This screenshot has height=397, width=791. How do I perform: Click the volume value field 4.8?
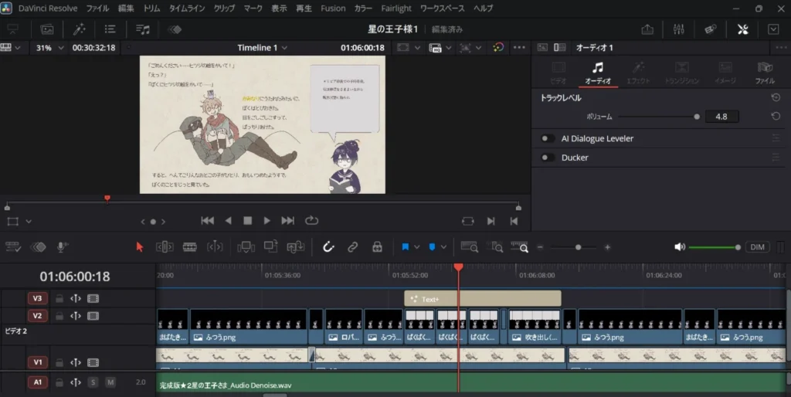(x=721, y=117)
